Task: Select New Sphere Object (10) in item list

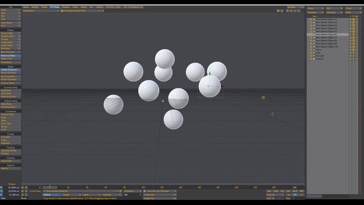Action: click(x=326, y=47)
